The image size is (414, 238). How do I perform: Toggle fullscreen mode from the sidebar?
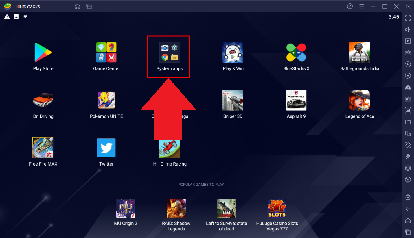click(x=408, y=18)
